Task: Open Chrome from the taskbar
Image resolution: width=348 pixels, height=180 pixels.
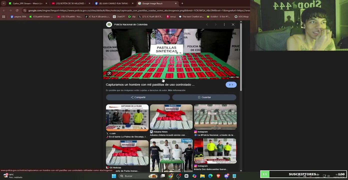Action: pyautogui.click(x=170, y=176)
